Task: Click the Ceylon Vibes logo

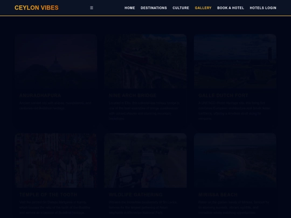Action: tap(37, 8)
